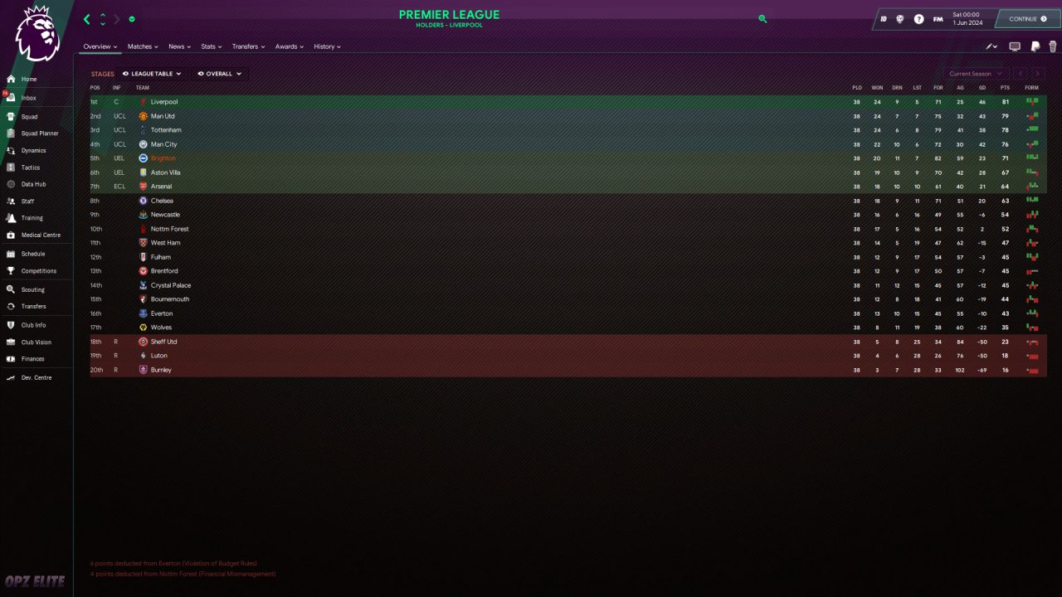Screen dimensions: 1062x597
Task: Open the Stats tab menu
Action: [x=211, y=46]
